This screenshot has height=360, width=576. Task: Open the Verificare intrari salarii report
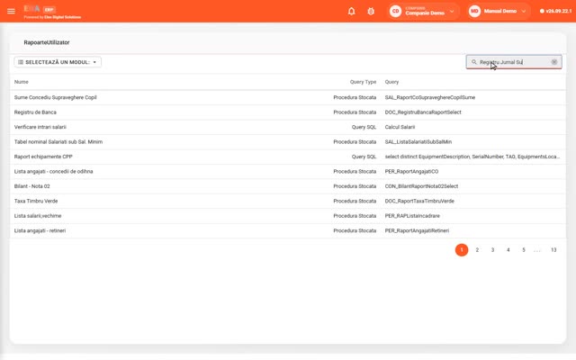coord(40,127)
